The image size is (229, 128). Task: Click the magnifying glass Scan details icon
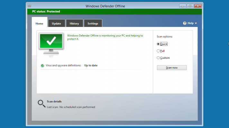(x=41, y=104)
